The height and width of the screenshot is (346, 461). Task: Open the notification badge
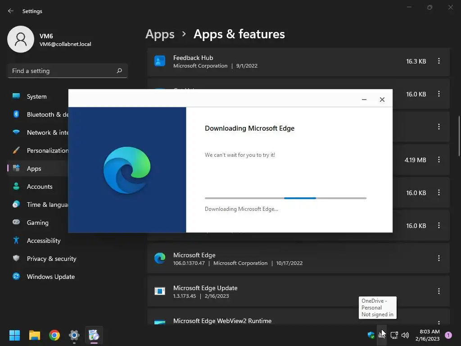point(448,335)
